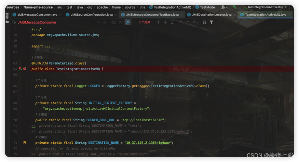Open results in find tool window icon
This screenshot has height=162, width=299.
click(x=204, y=22)
